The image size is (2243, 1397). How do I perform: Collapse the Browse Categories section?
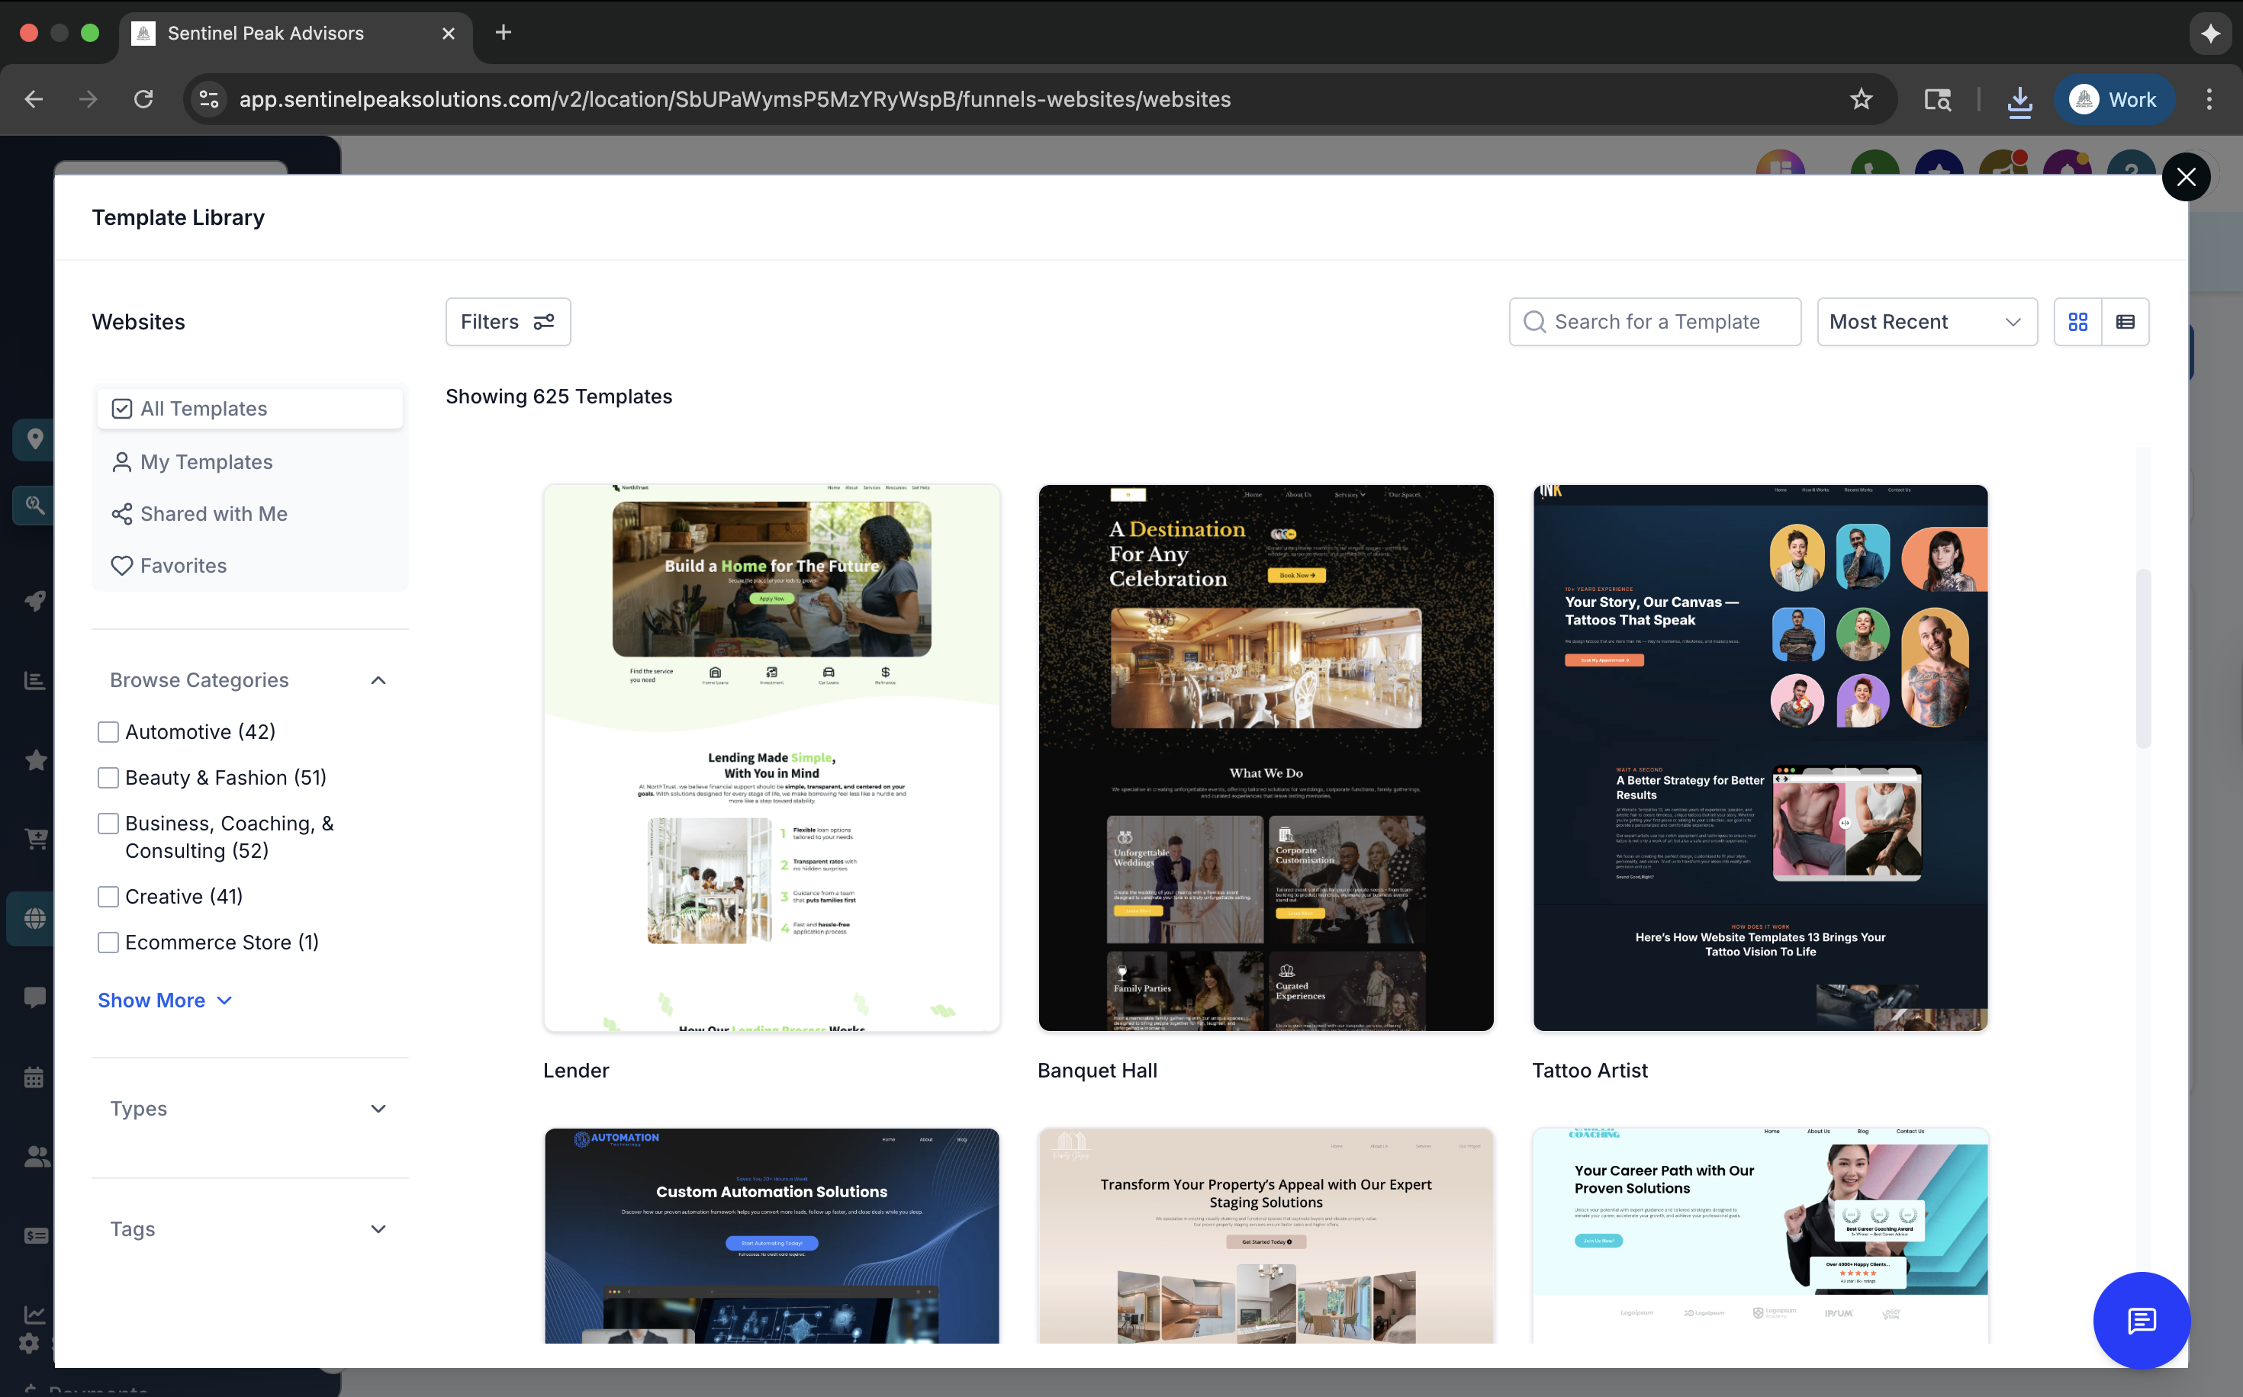point(378,680)
